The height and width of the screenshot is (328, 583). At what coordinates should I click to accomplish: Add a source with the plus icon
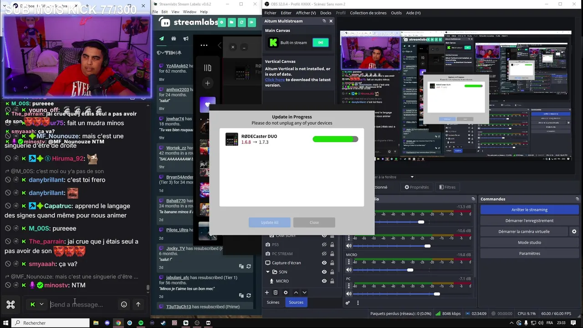[267, 292]
